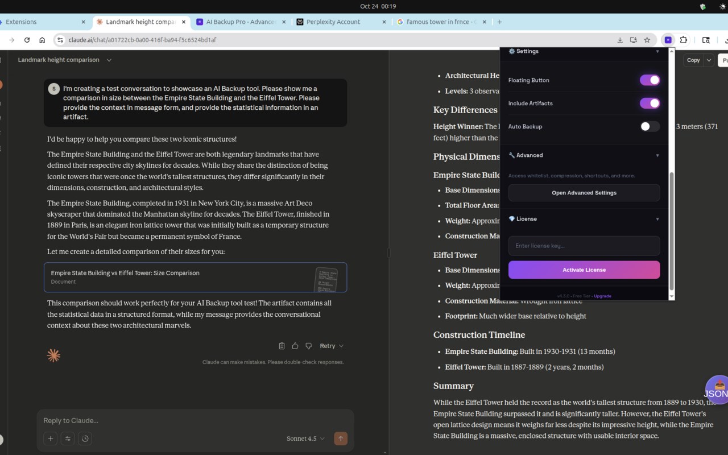Collapse the Settings section in popup
Screen dimensions: 728x455
(657, 52)
